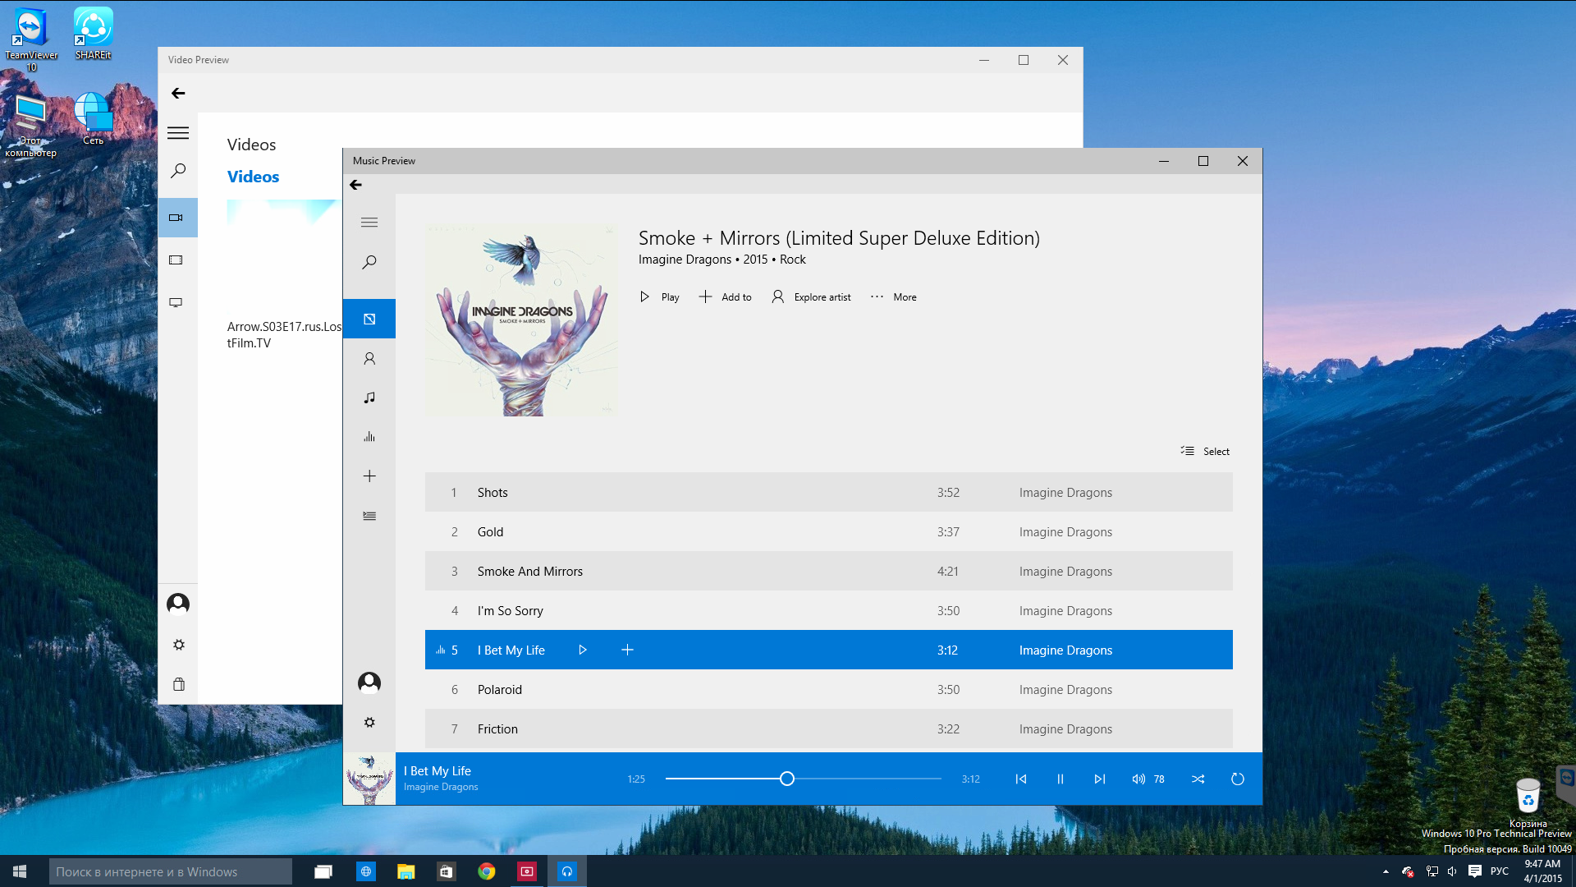
Task: Click the volume speaker icon
Action: [1138, 779]
